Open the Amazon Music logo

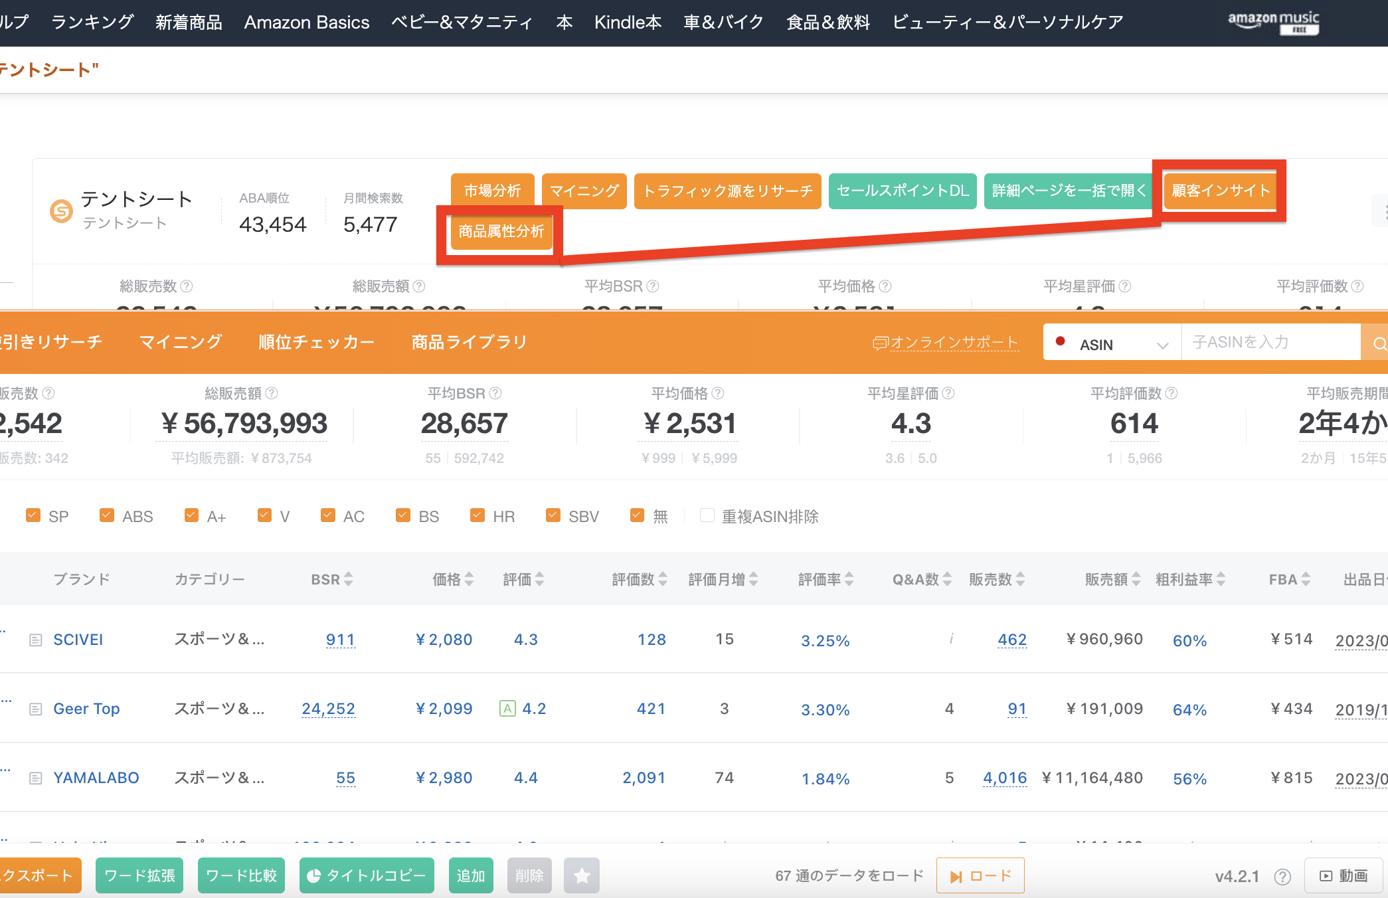[x=1273, y=23]
